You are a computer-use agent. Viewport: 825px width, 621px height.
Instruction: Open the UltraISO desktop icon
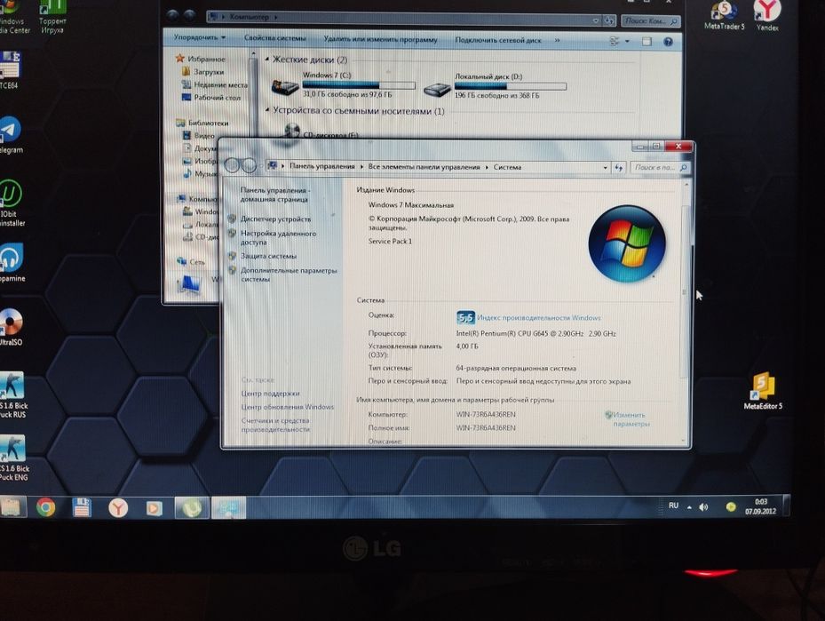[11, 327]
